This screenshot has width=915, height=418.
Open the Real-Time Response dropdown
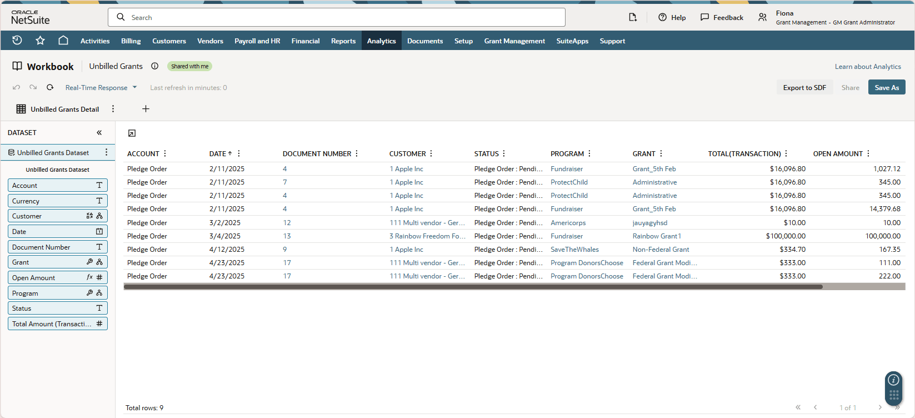click(101, 87)
